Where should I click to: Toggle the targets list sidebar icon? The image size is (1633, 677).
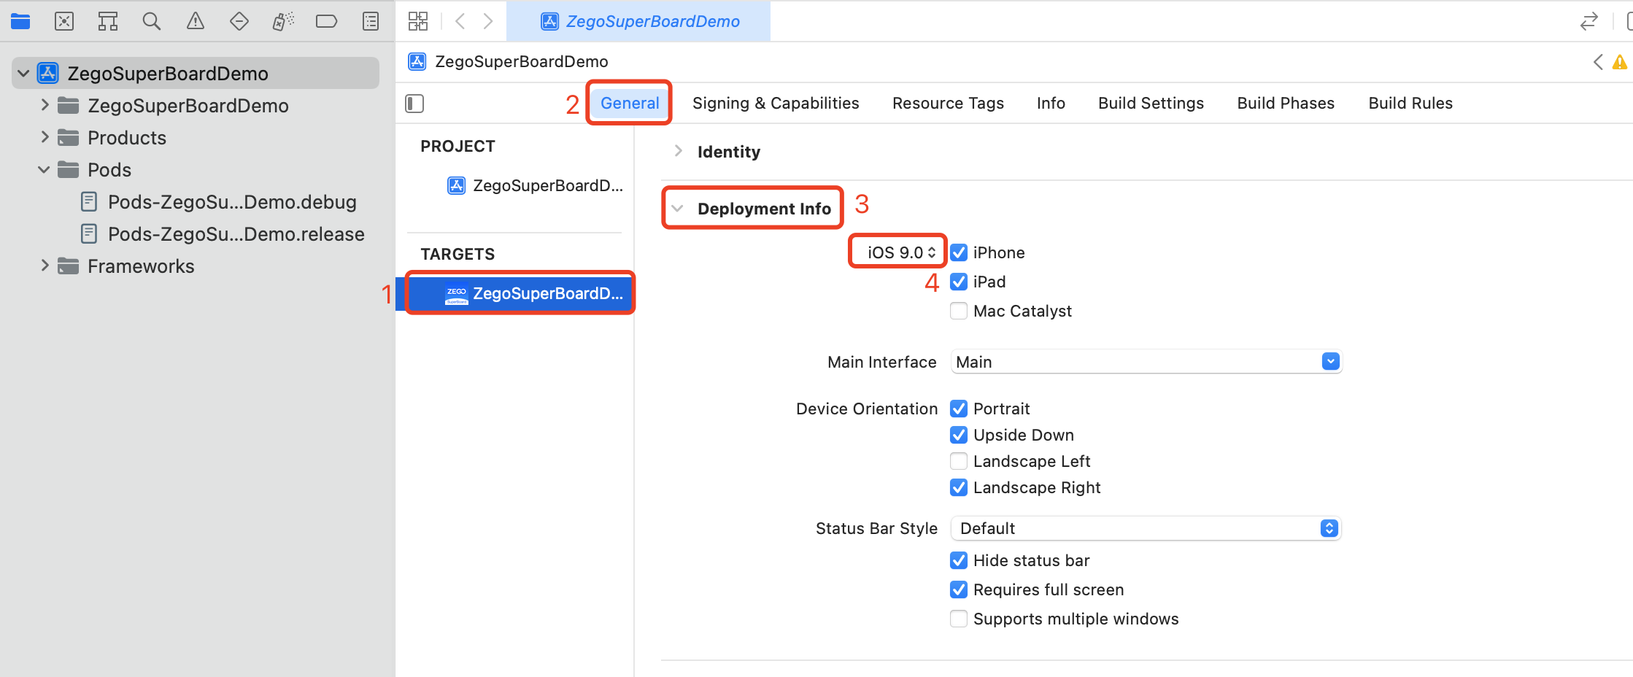[x=414, y=104]
